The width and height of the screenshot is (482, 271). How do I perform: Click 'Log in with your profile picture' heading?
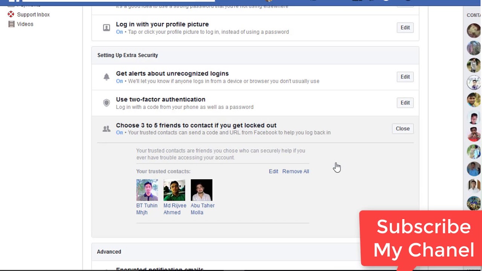pyautogui.click(x=162, y=24)
